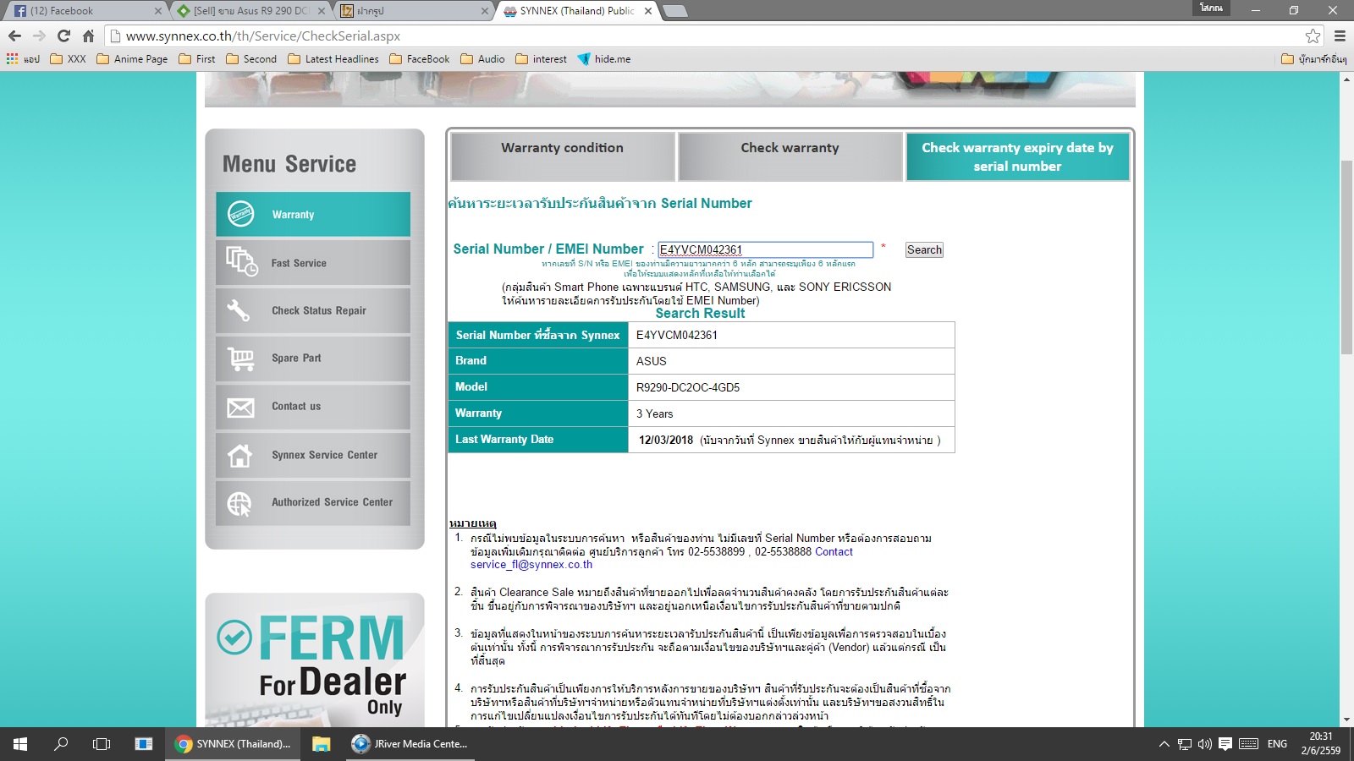This screenshot has width=1354, height=761.
Task: Open the First bookmarks folder
Action: 196,59
